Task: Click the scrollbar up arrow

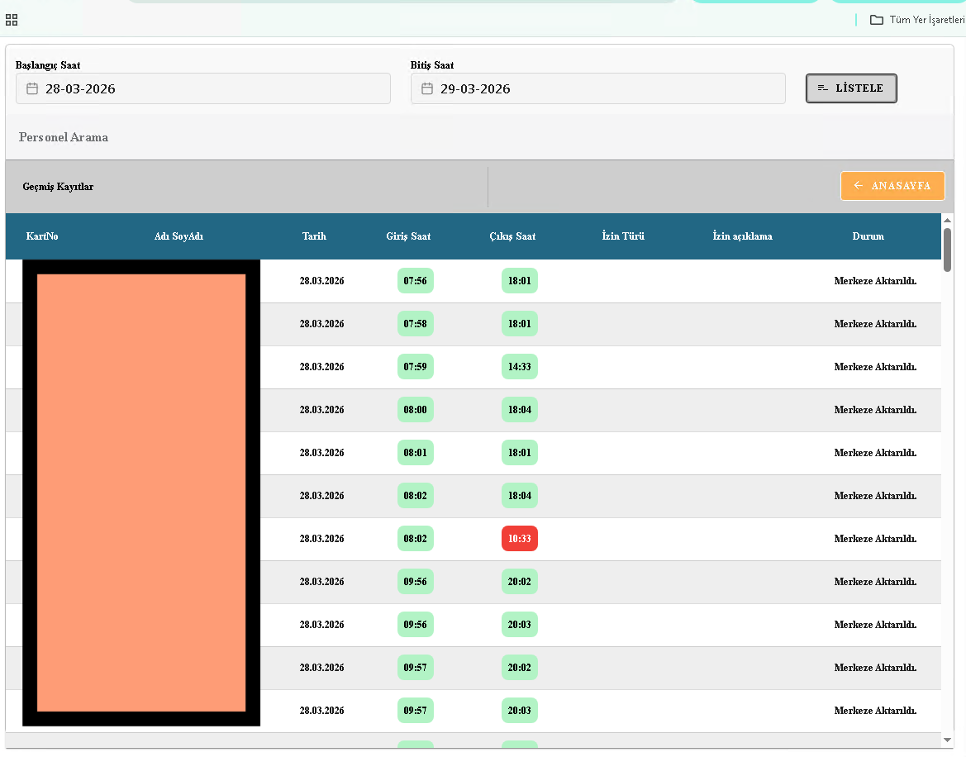Action: click(x=948, y=218)
